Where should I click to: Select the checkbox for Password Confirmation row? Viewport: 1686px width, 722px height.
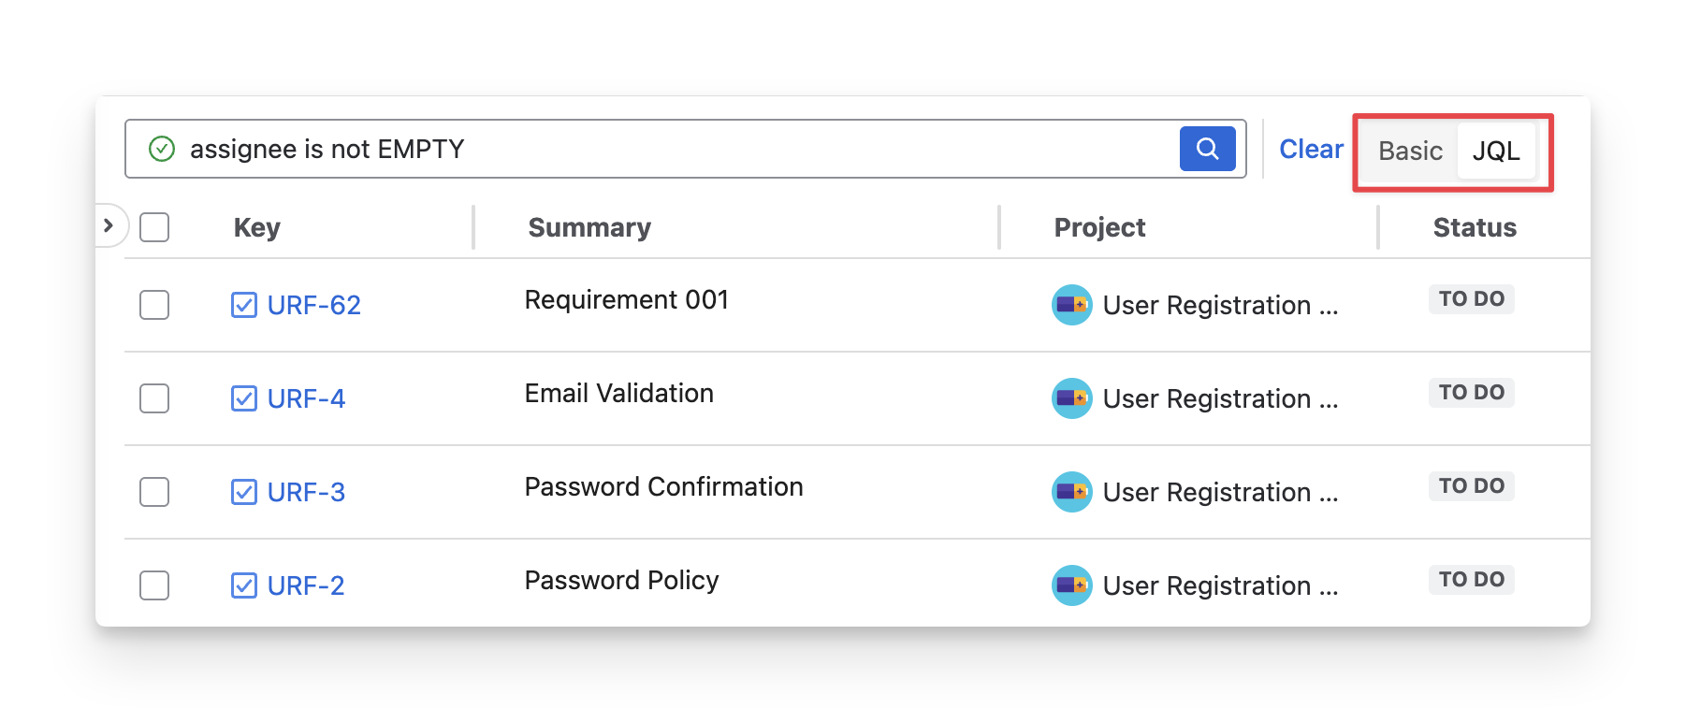[154, 492]
